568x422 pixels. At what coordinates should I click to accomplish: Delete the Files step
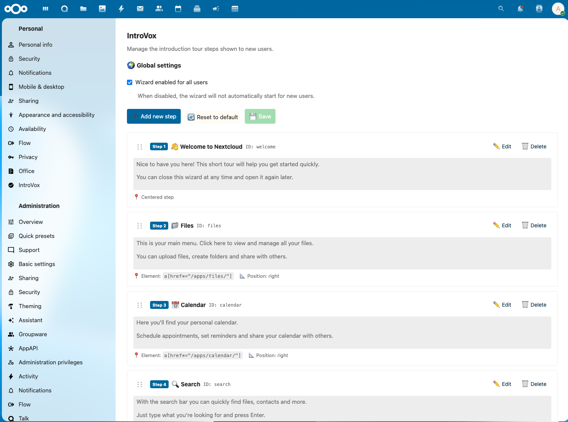[534, 225]
